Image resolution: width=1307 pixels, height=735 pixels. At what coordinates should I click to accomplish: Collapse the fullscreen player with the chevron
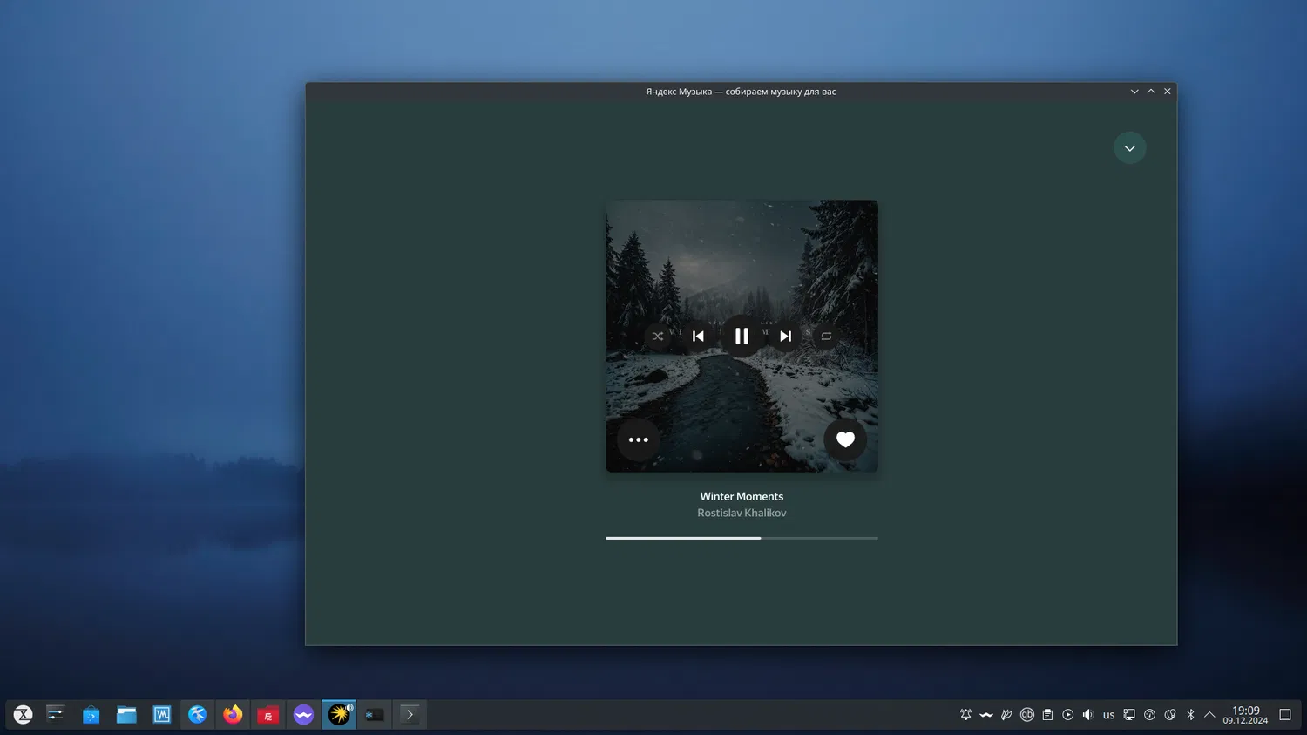click(1129, 148)
